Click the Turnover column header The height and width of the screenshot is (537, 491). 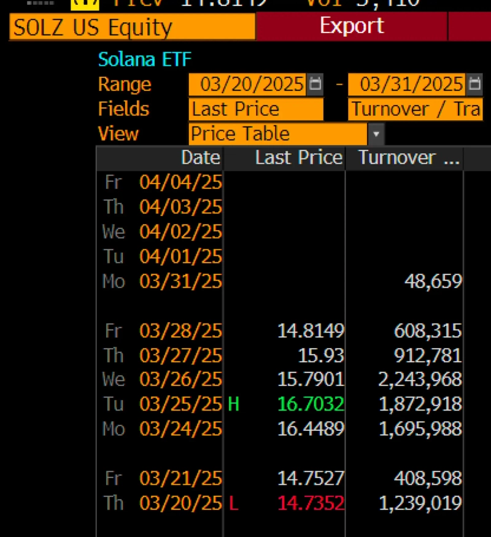click(x=408, y=158)
